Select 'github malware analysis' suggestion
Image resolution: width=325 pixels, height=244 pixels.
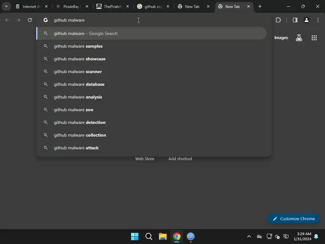click(x=151, y=97)
